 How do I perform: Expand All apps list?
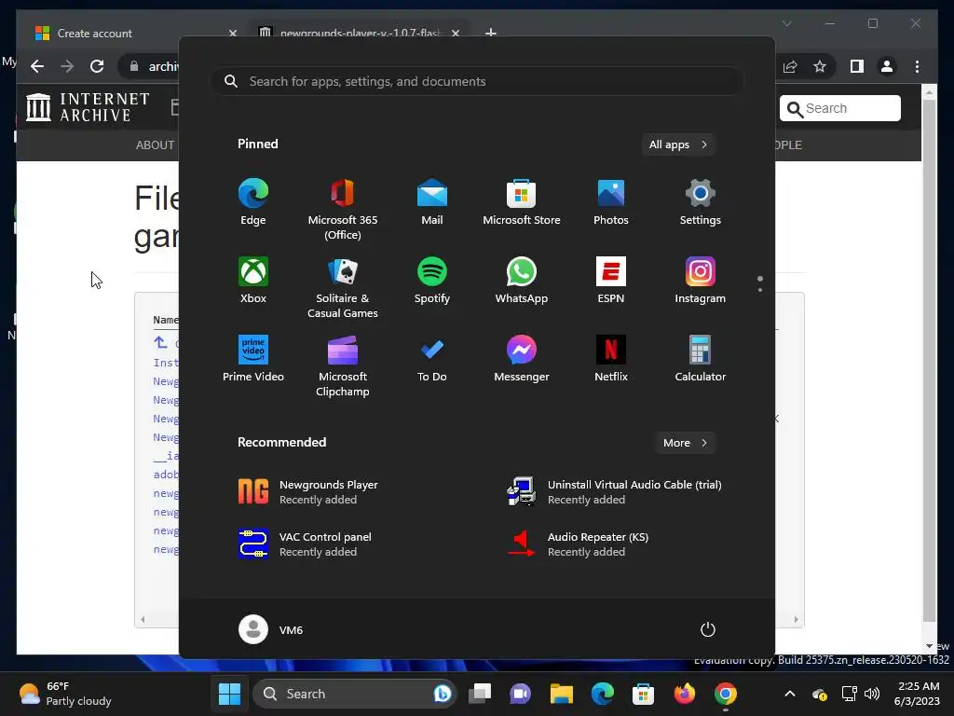pos(678,145)
